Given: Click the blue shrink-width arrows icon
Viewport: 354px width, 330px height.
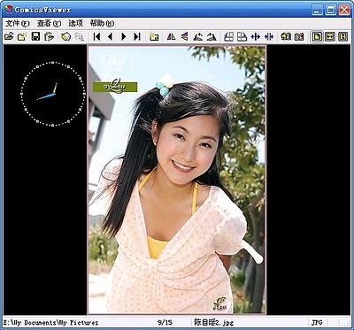Looking at the screenshot, I should [269, 37].
